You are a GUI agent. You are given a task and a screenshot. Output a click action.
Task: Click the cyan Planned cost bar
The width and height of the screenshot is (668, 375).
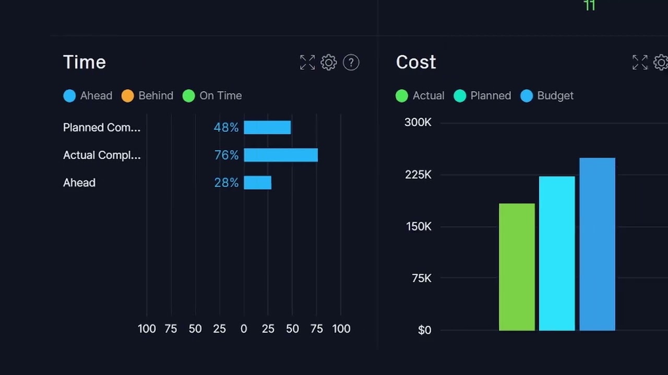coord(557,253)
